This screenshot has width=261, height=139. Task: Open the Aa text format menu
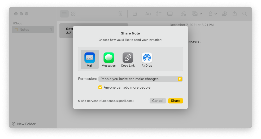pos(148,14)
